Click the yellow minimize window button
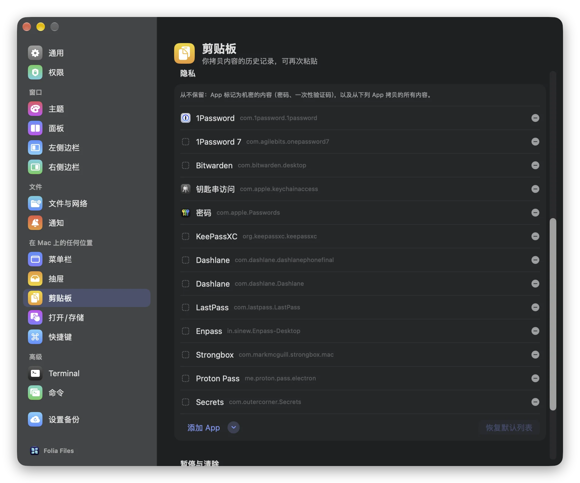Image resolution: width=580 pixels, height=483 pixels. click(x=41, y=27)
